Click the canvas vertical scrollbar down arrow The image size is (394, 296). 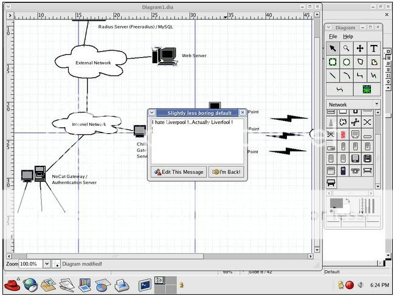click(x=317, y=250)
